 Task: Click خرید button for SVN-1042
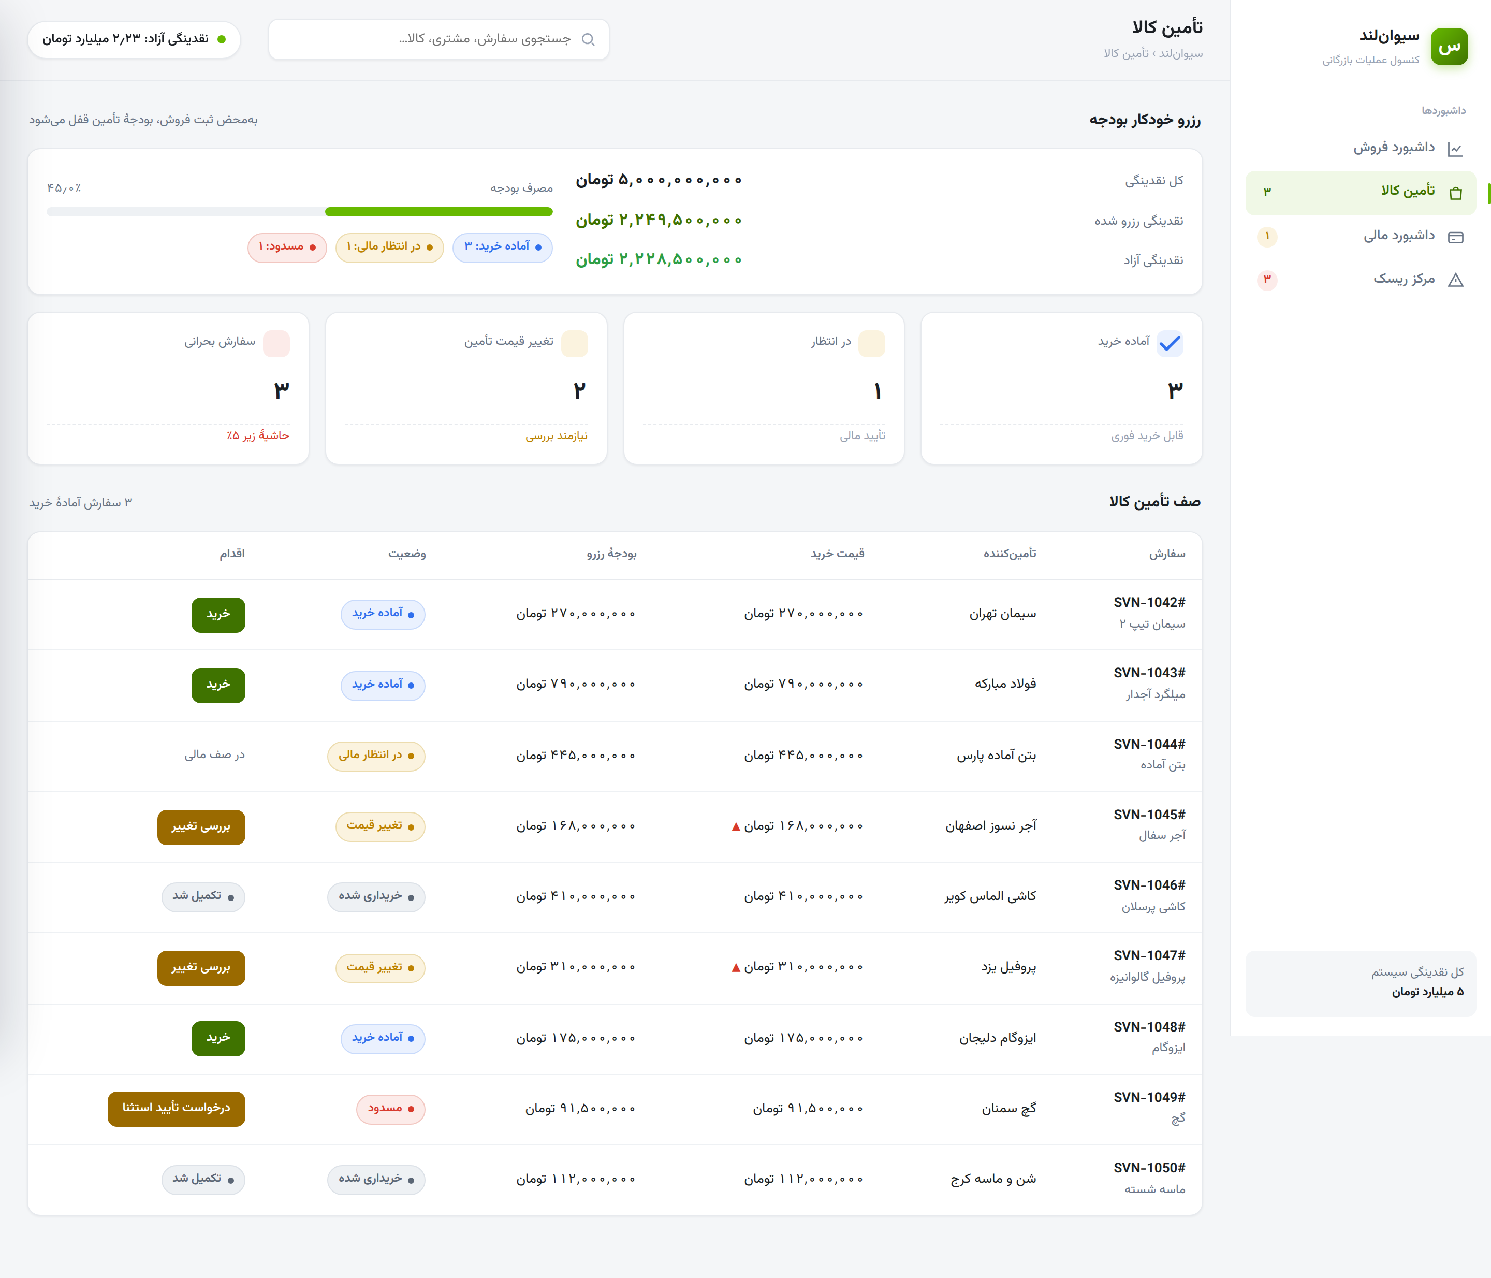[218, 615]
